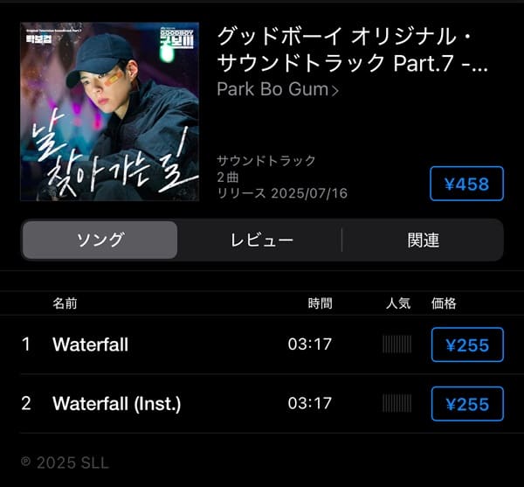Open the 関連 tab

point(423,240)
